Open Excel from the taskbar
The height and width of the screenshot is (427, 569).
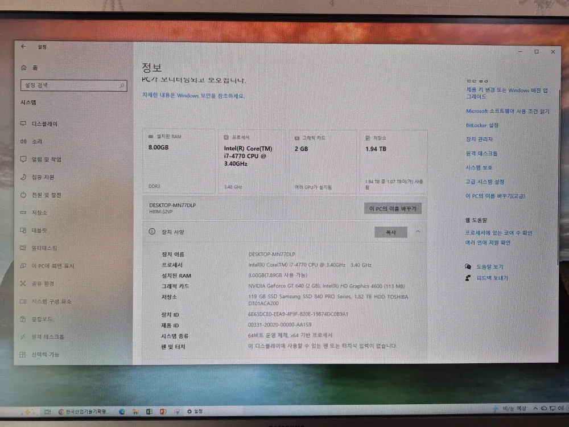(x=149, y=412)
